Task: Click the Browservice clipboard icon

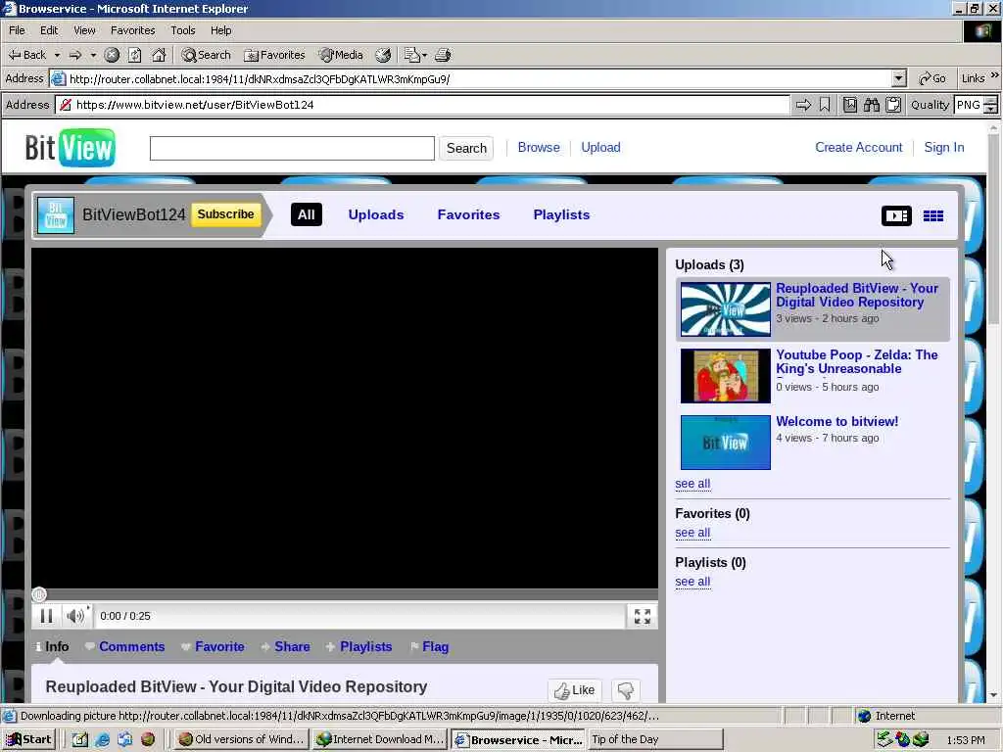Action: (893, 105)
